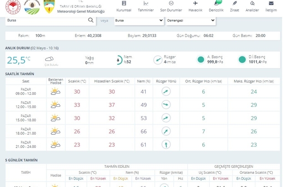Viewport: 283px width, 187px height.
Task: Click wind direction icon for 21.00 - 24.00
Action: (x=166, y=145)
